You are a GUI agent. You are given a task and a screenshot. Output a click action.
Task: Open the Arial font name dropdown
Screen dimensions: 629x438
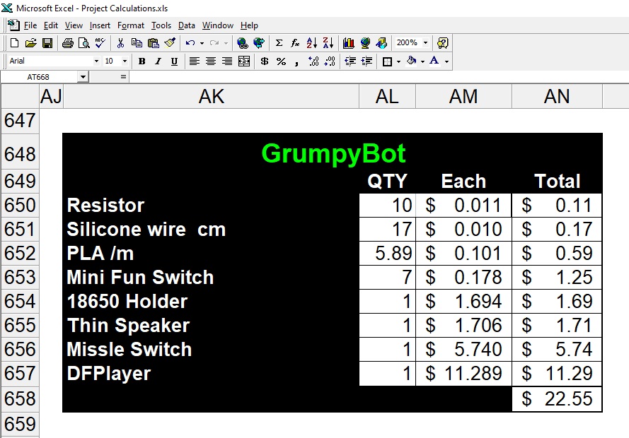click(96, 61)
